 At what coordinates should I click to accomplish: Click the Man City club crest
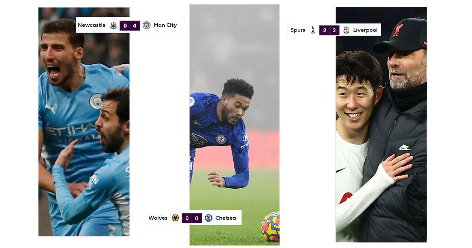click(146, 25)
